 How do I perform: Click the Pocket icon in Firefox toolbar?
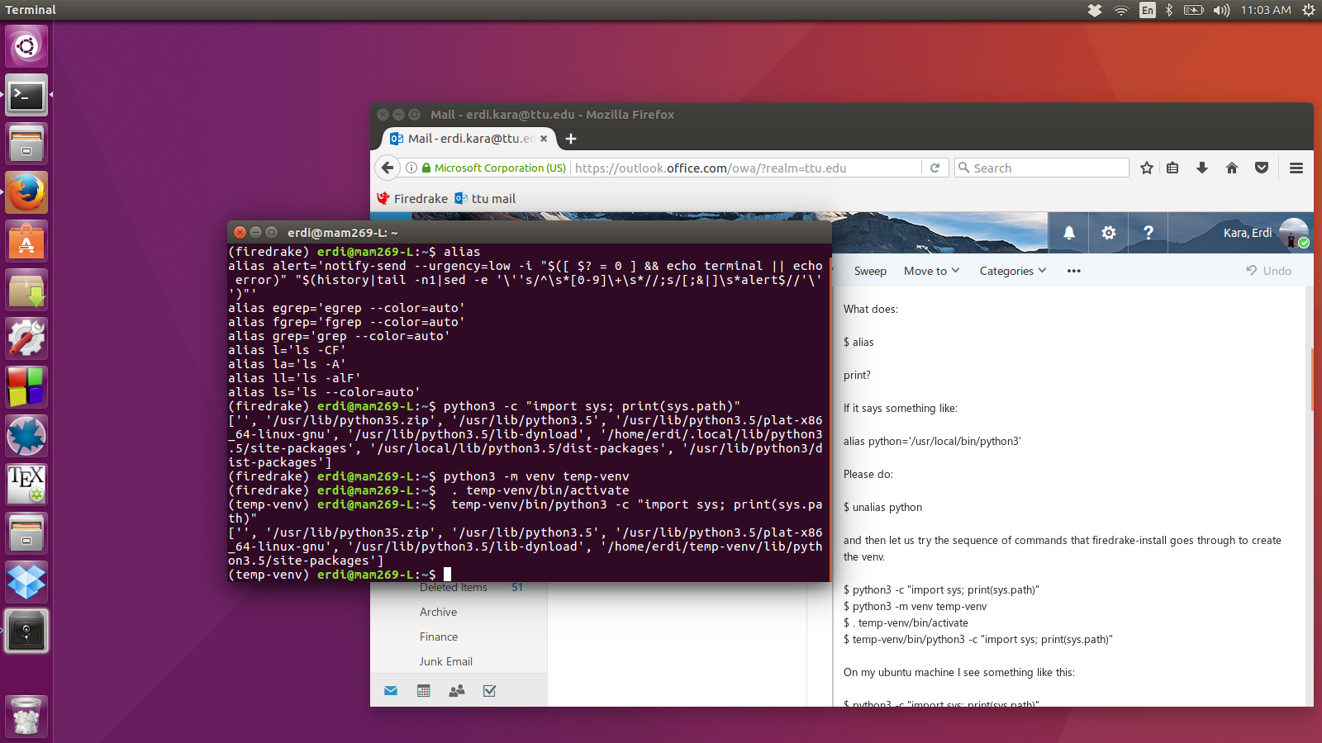[x=1262, y=168]
